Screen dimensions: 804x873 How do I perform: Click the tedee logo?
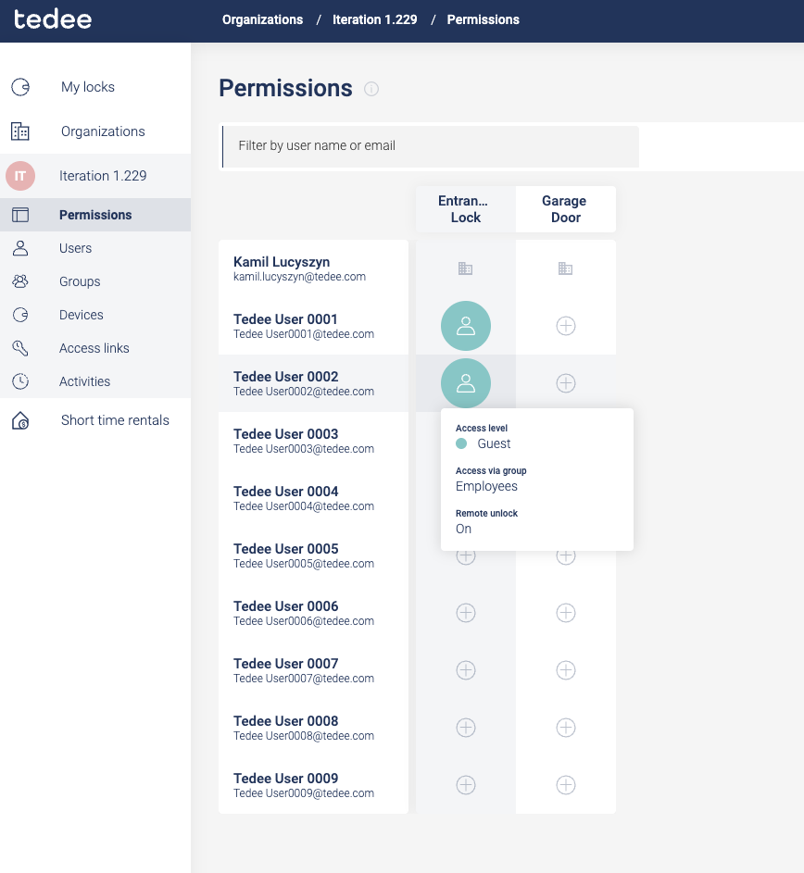[53, 19]
